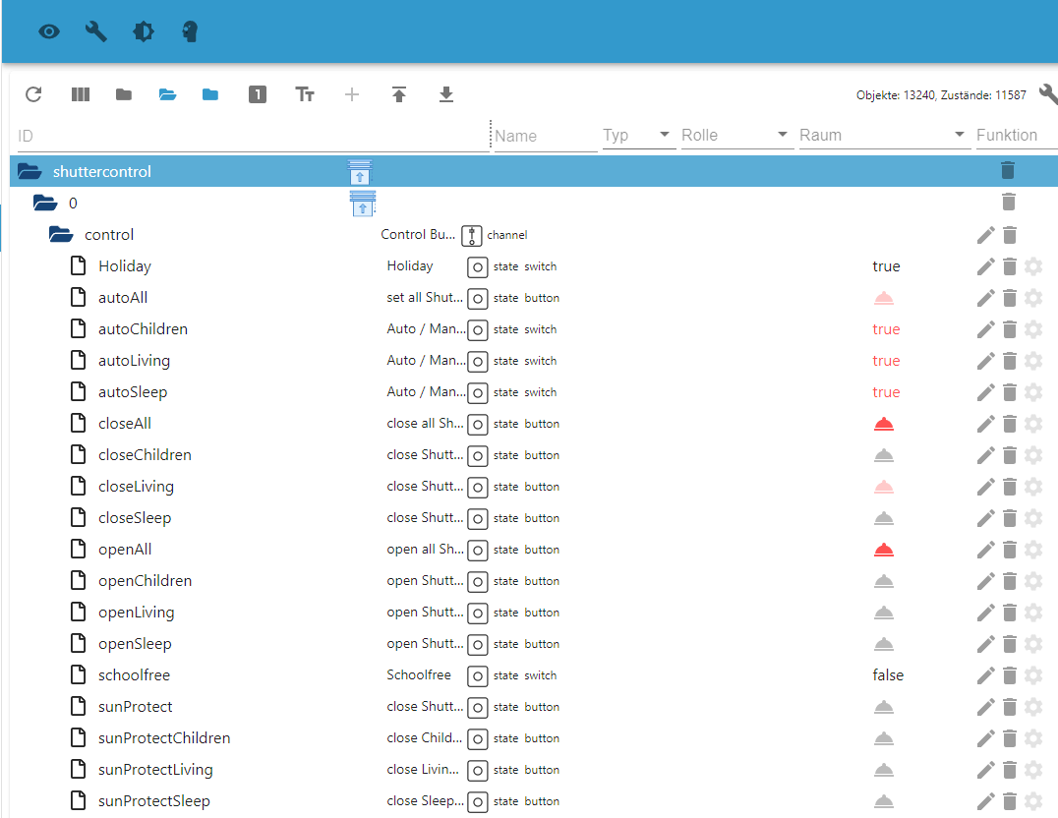Open the Raum filter dropdown
Viewport: 1058px width, 818px height.
(x=883, y=136)
